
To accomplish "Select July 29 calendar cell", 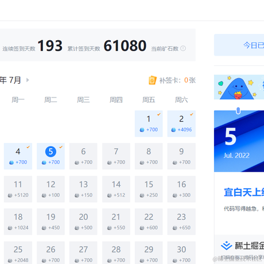I will click(149, 253).
